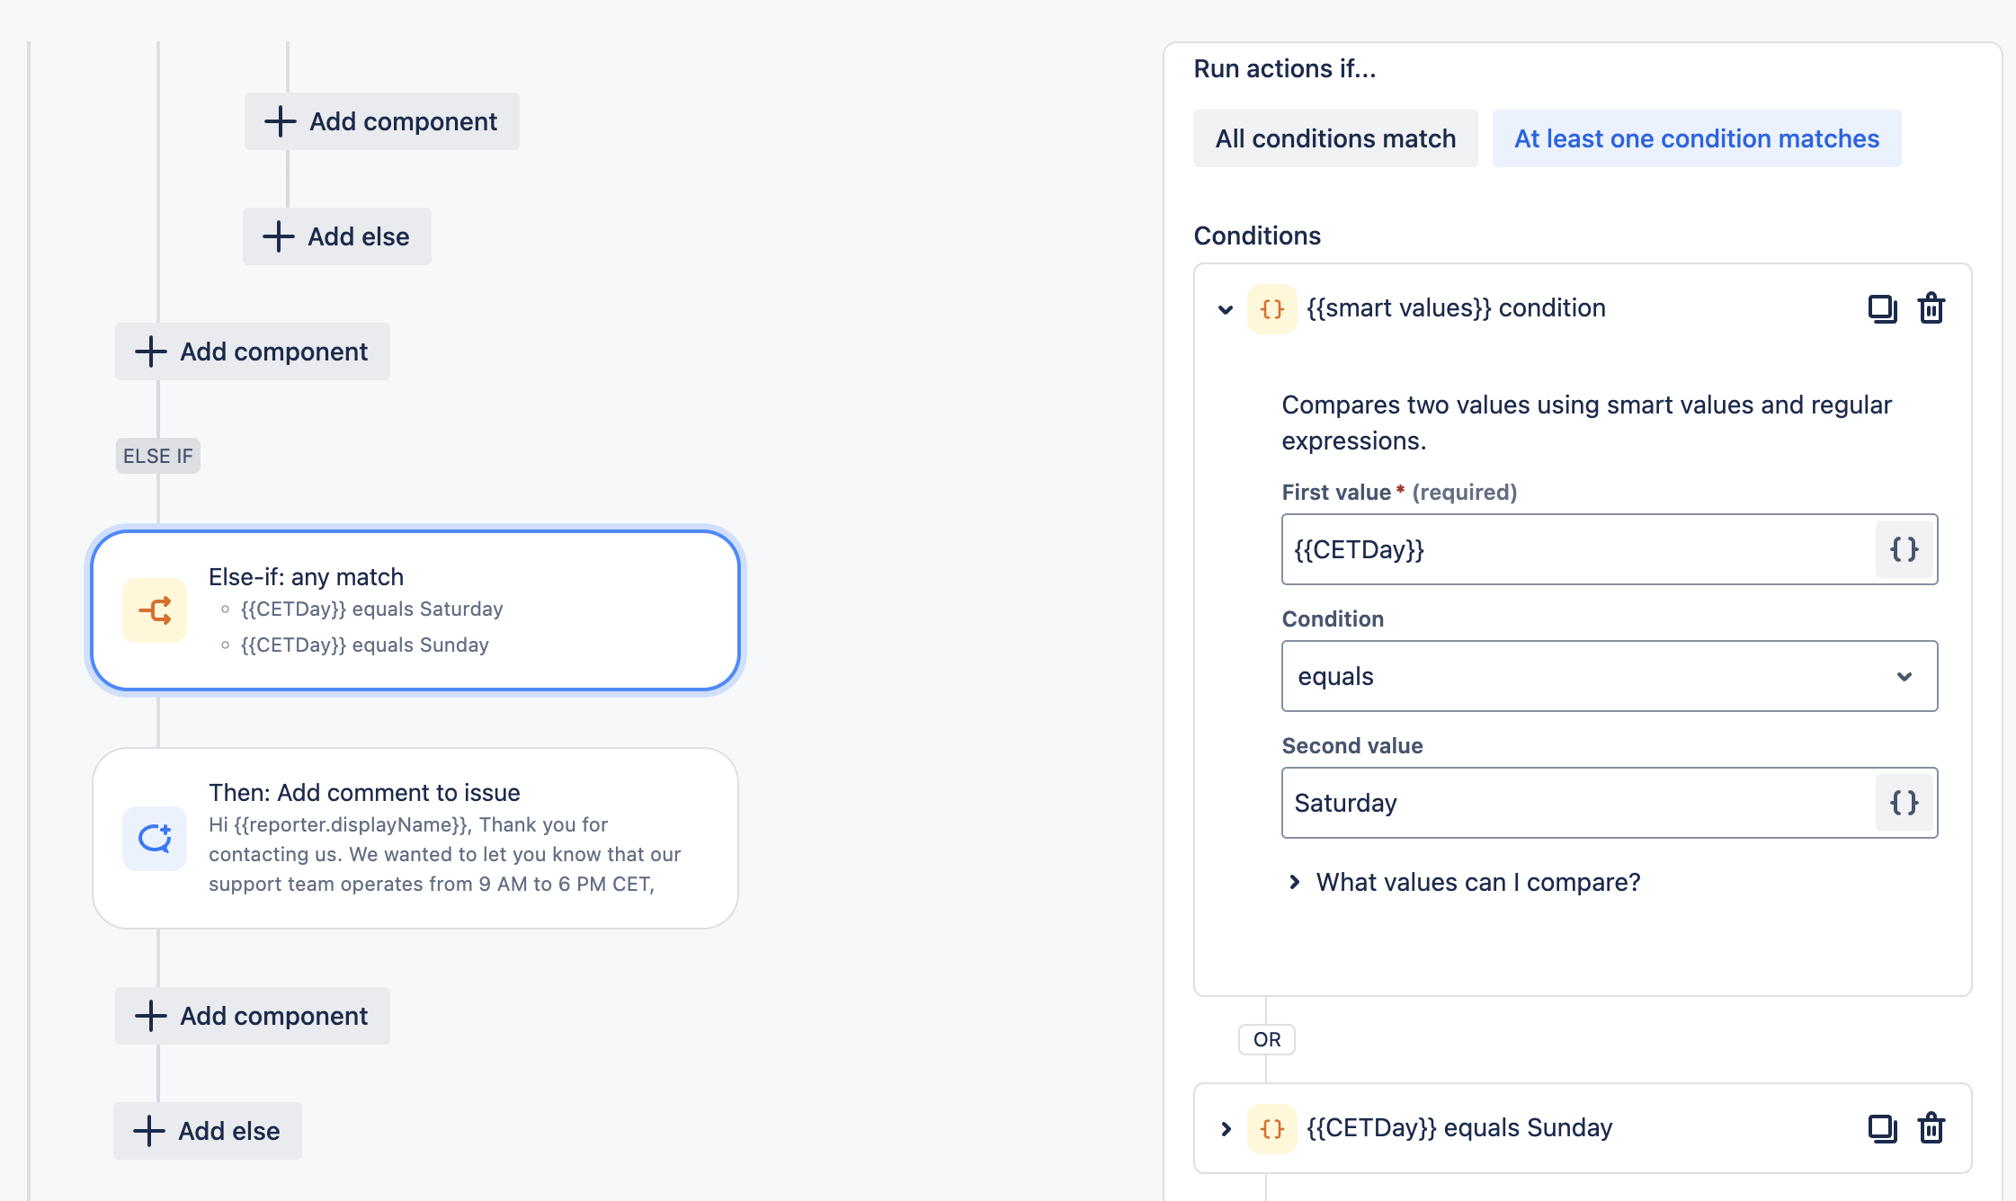The height and width of the screenshot is (1201, 2016).
Task: Collapse the smart values condition section
Action: tap(1226, 309)
